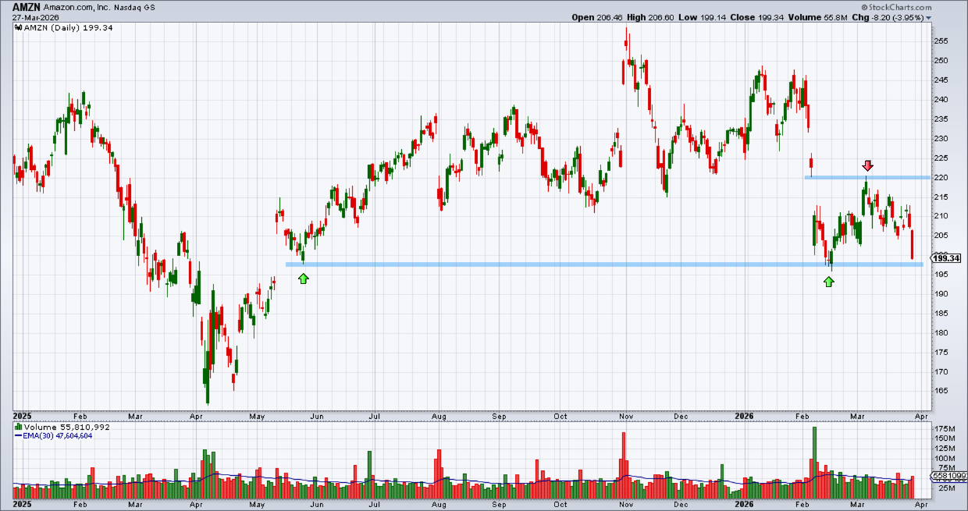Click the 215 price axis label

tap(941, 197)
